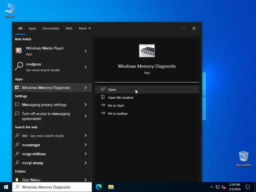This screenshot has width=256, height=192.
Task: Select Windows Memory Diagnostic in Apps list
Action: tap(52, 88)
